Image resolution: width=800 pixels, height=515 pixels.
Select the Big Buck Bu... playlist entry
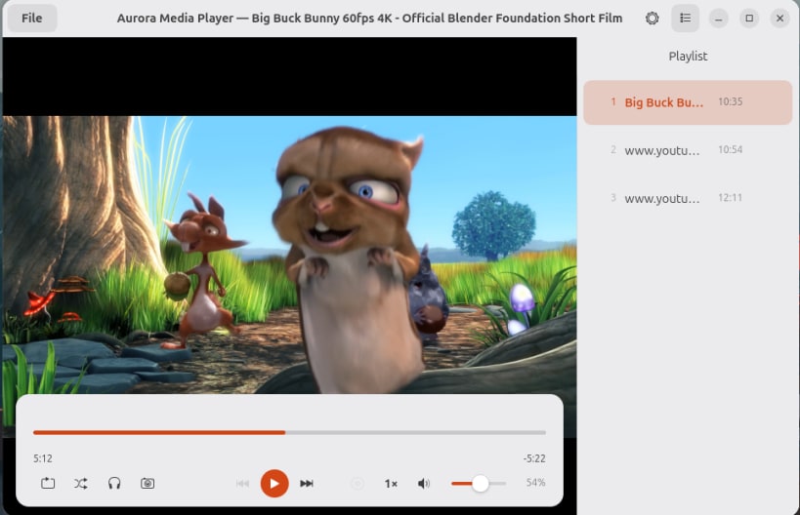tap(688, 102)
